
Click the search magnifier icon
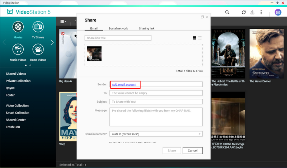[x=227, y=12]
